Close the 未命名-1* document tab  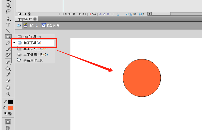click(x=35, y=19)
